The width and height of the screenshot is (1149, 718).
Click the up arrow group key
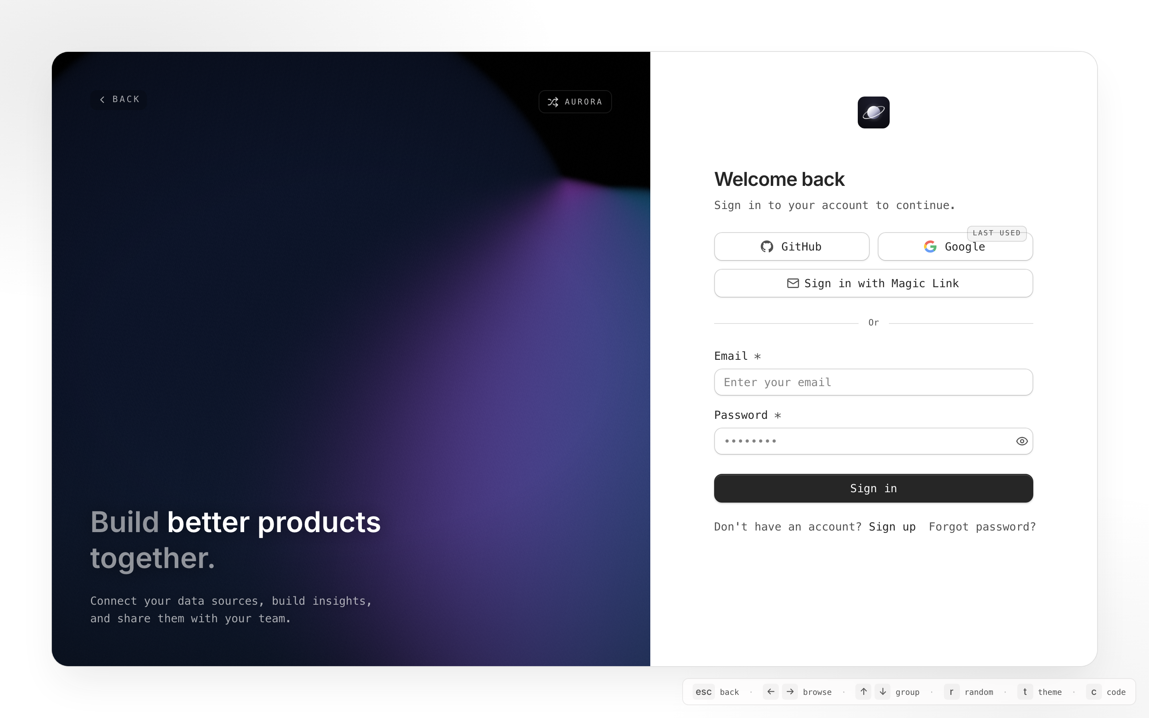[864, 692]
